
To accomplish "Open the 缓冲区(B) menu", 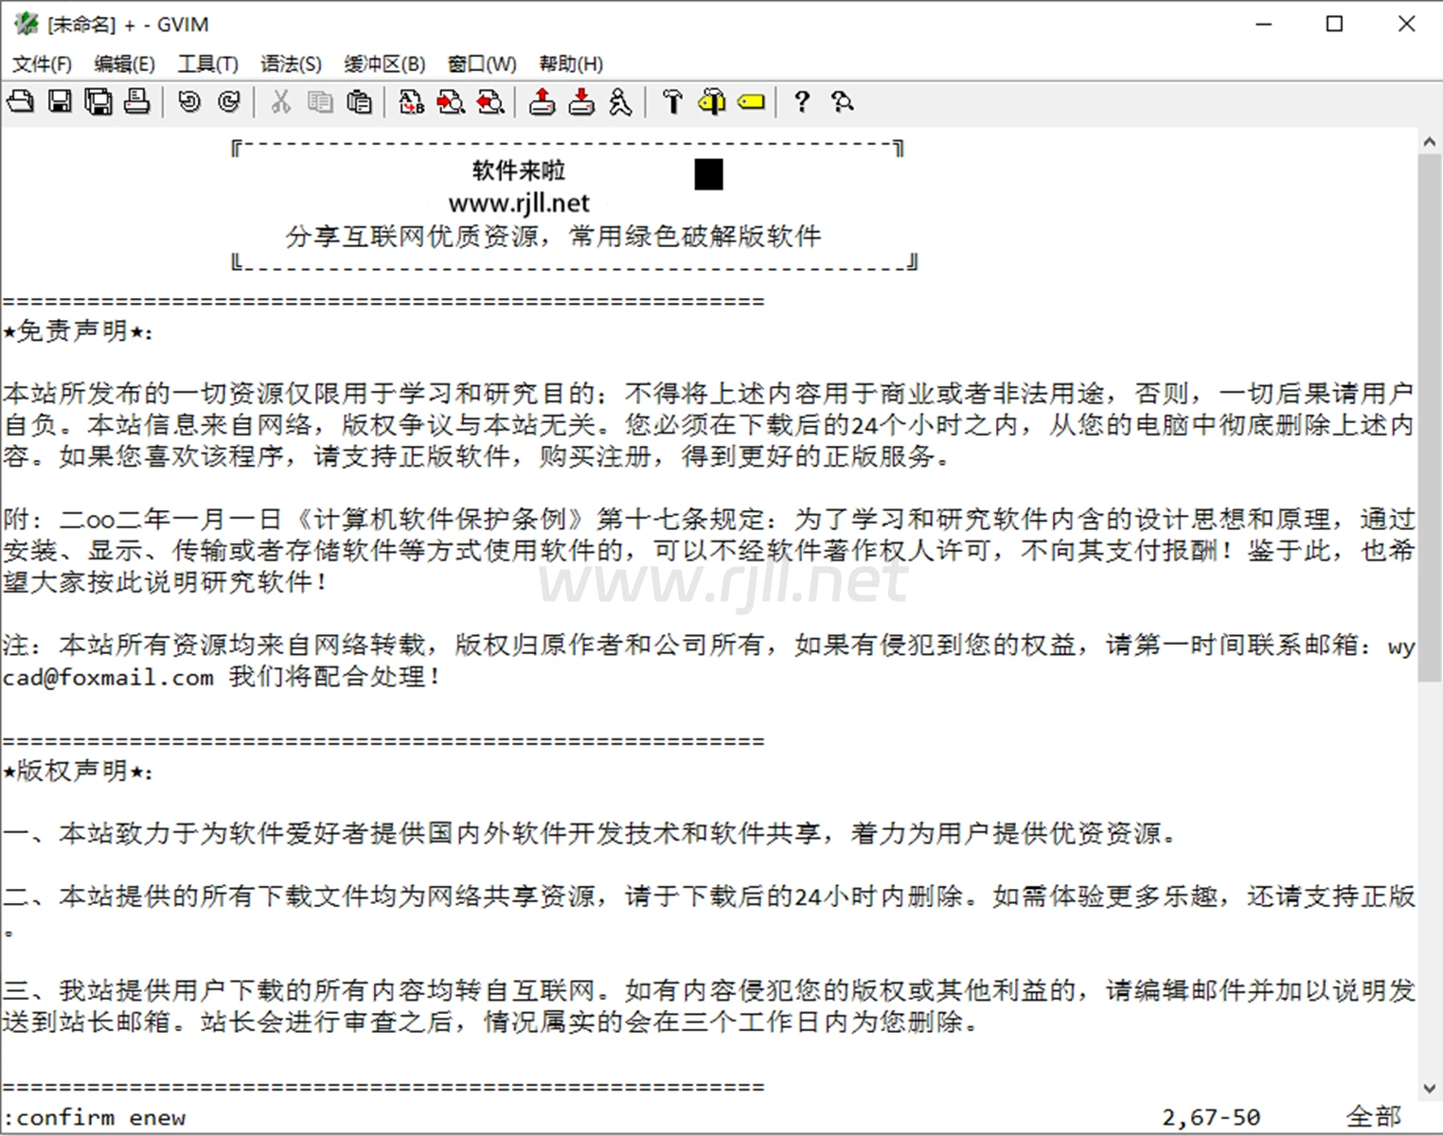I will pyautogui.click(x=384, y=63).
